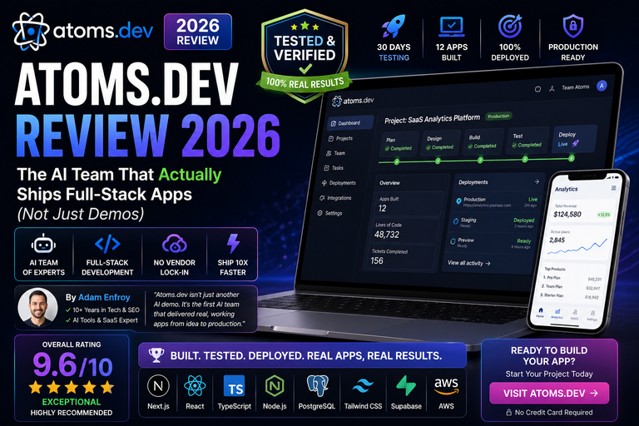This screenshot has height=426, width=639.
Task: Click the 2,845 active users chart
Action: (579, 245)
